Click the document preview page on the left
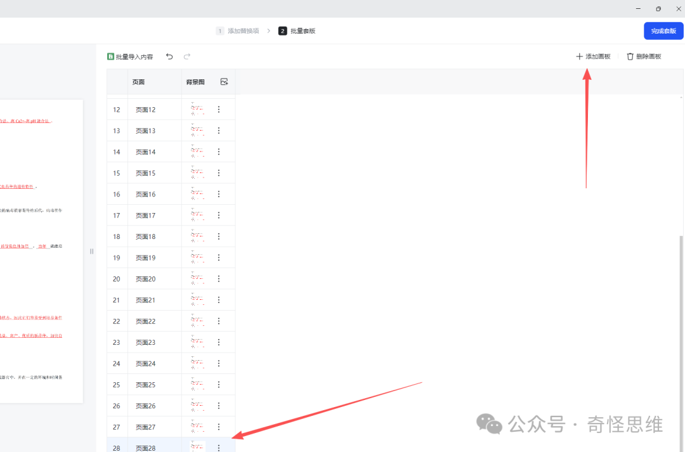 [x=41, y=251]
